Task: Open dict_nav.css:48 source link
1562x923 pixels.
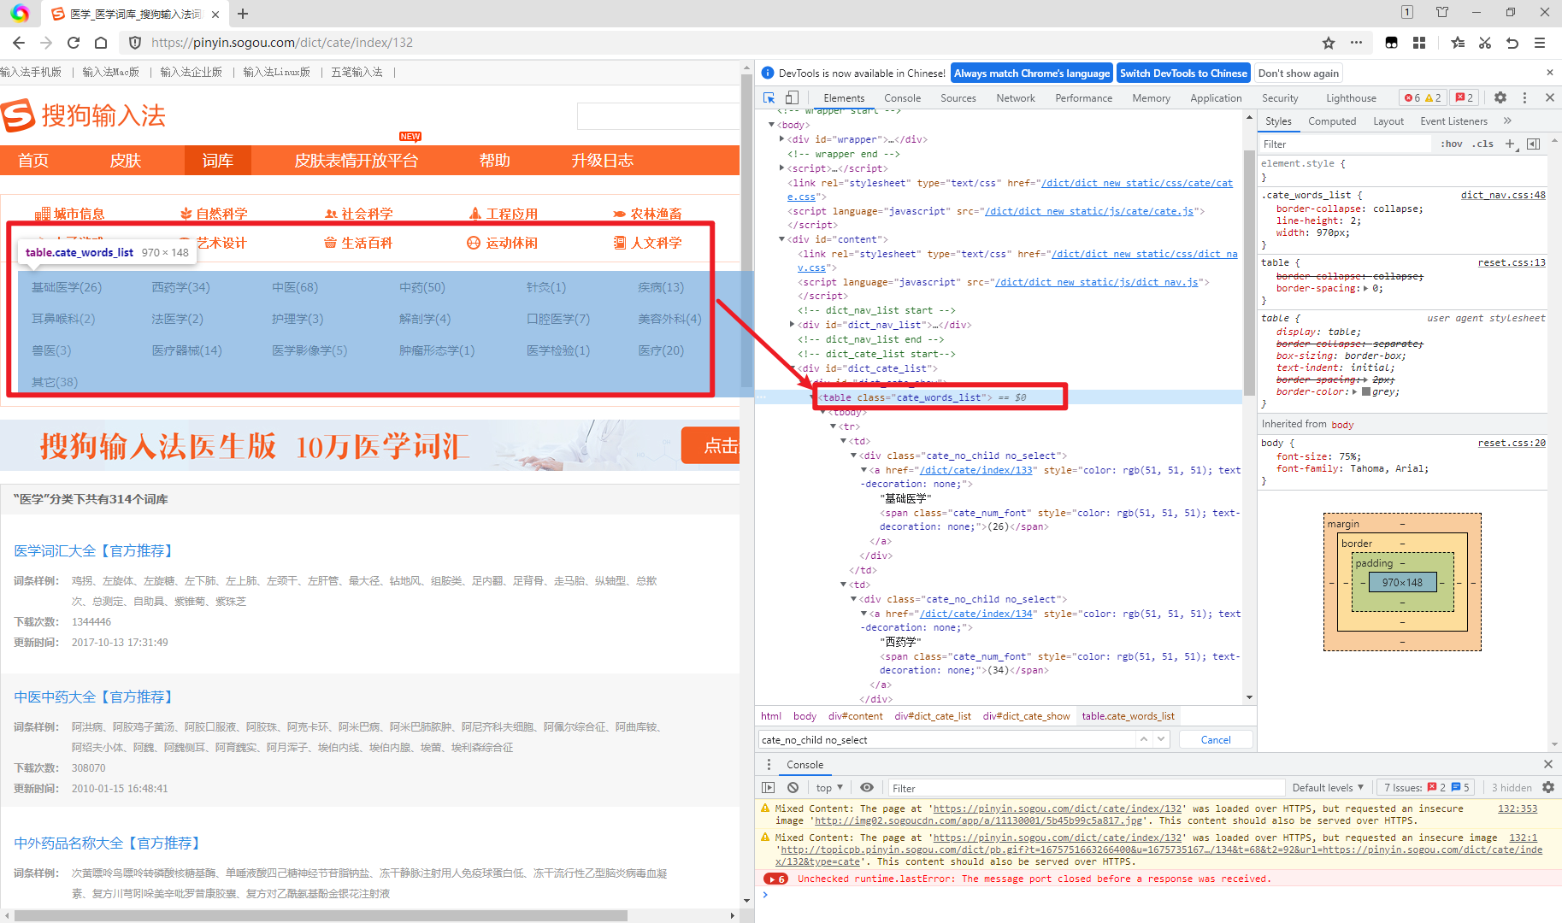Action: coord(1503,195)
